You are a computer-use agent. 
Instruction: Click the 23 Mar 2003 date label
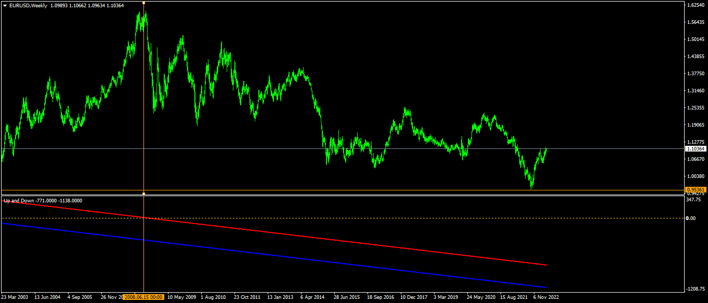pyautogui.click(x=15, y=297)
